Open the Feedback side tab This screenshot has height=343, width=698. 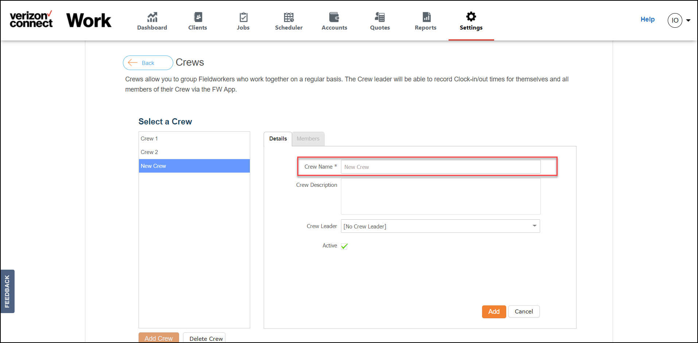point(7,291)
